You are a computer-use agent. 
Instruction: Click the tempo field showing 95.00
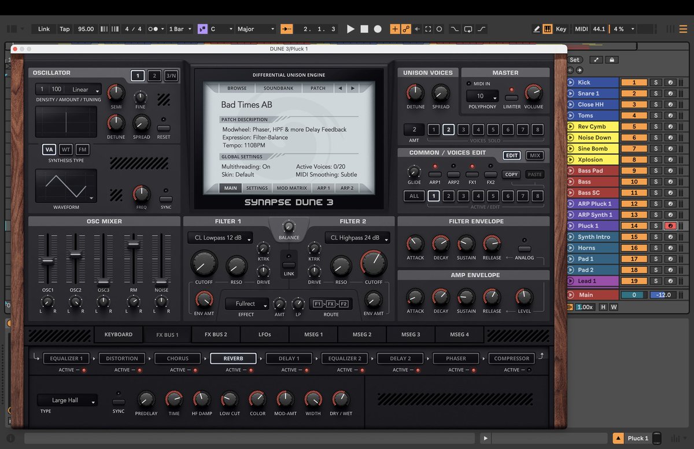[x=86, y=29]
